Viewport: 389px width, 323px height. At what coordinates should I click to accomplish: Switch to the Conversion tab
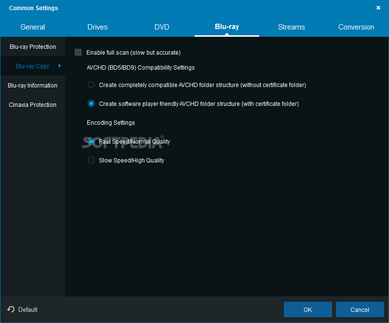pos(356,27)
